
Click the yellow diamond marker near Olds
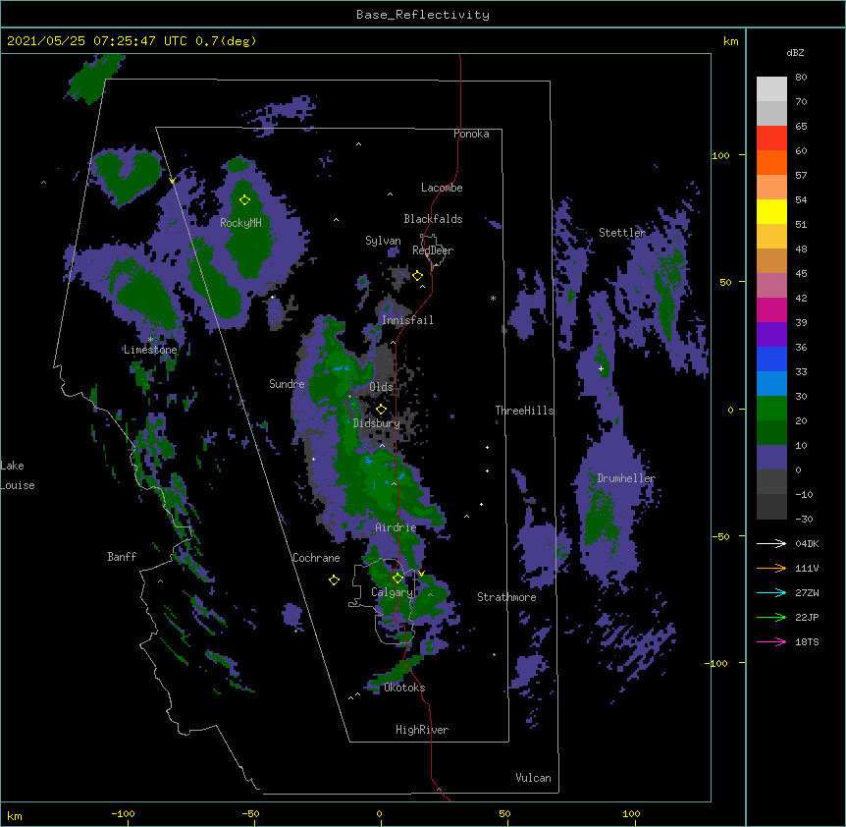pos(381,410)
